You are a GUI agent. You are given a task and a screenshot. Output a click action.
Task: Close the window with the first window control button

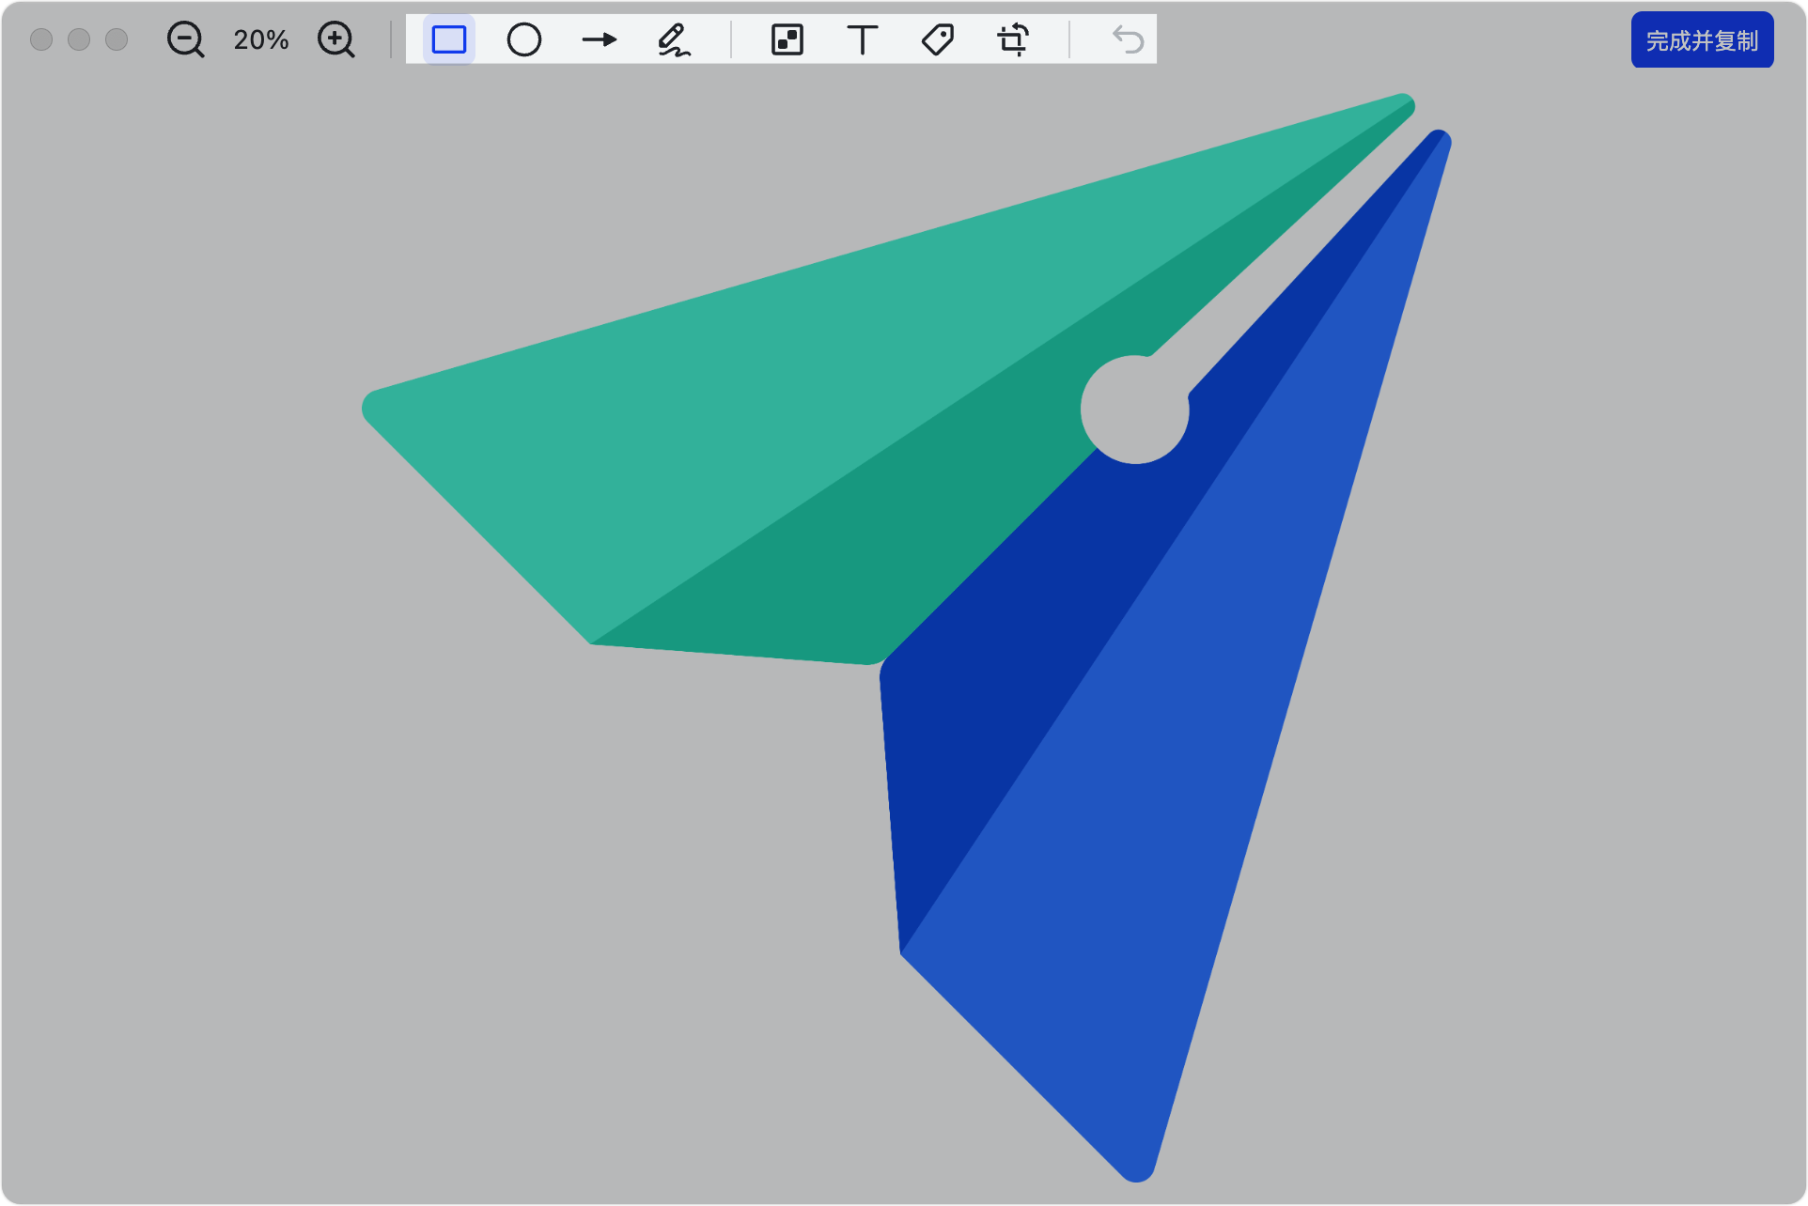click(41, 39)
